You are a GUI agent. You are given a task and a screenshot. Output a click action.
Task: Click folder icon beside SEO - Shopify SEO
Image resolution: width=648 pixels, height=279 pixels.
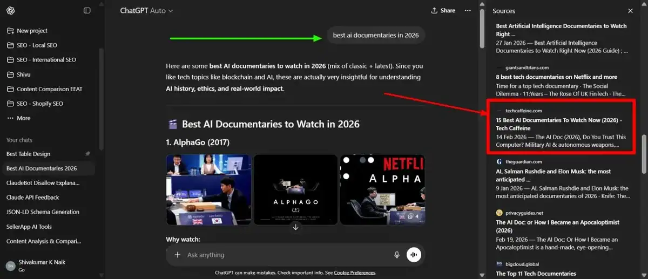click(x=10, y=104)
